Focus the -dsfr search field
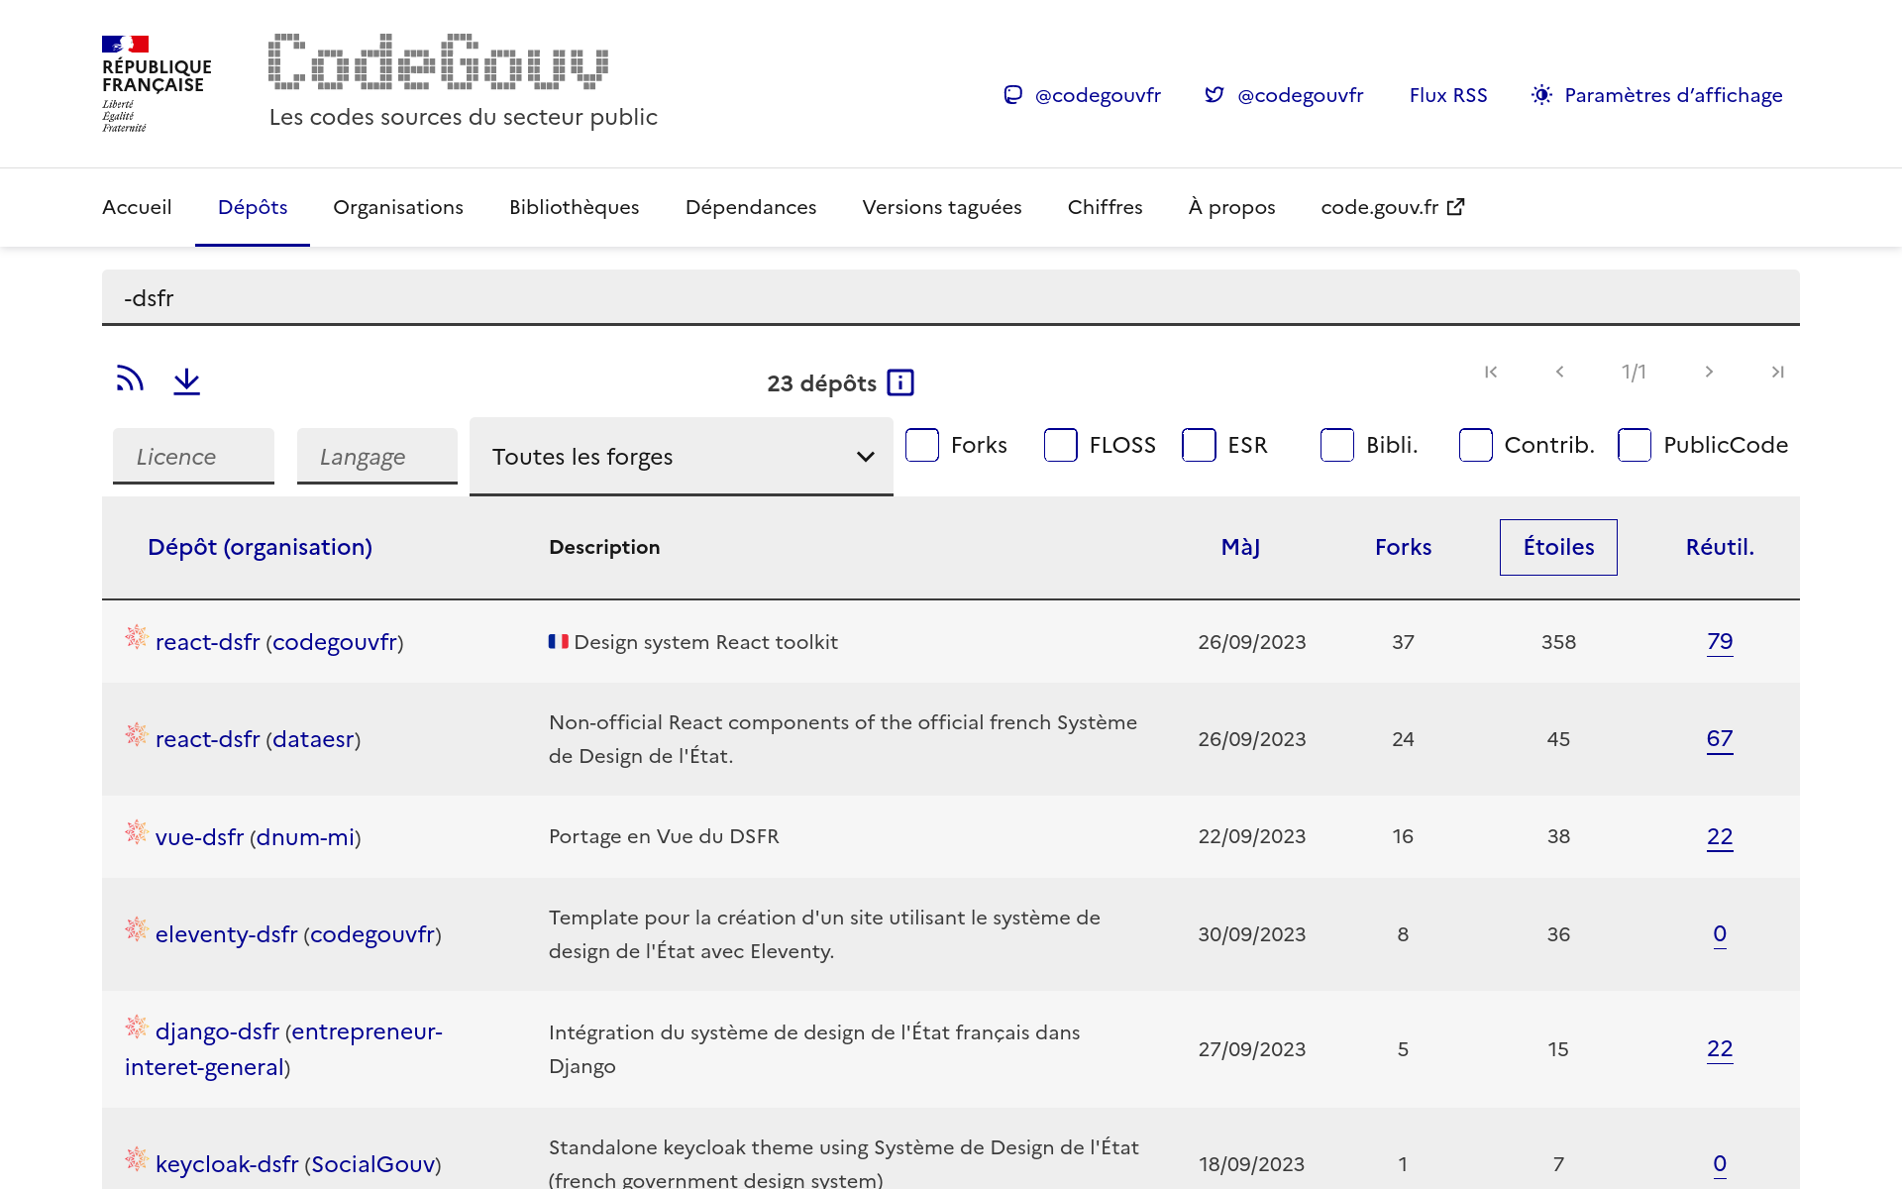This screenshot has width=1902, height=1189. click(x=951, y=297)
